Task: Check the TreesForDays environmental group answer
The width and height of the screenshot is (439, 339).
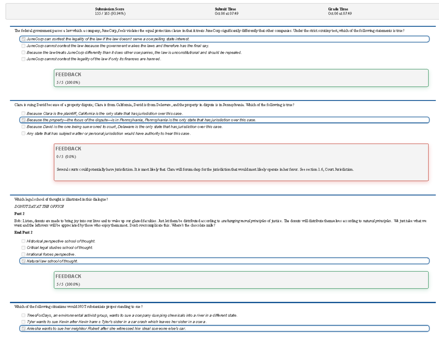Action: point(23,315)
